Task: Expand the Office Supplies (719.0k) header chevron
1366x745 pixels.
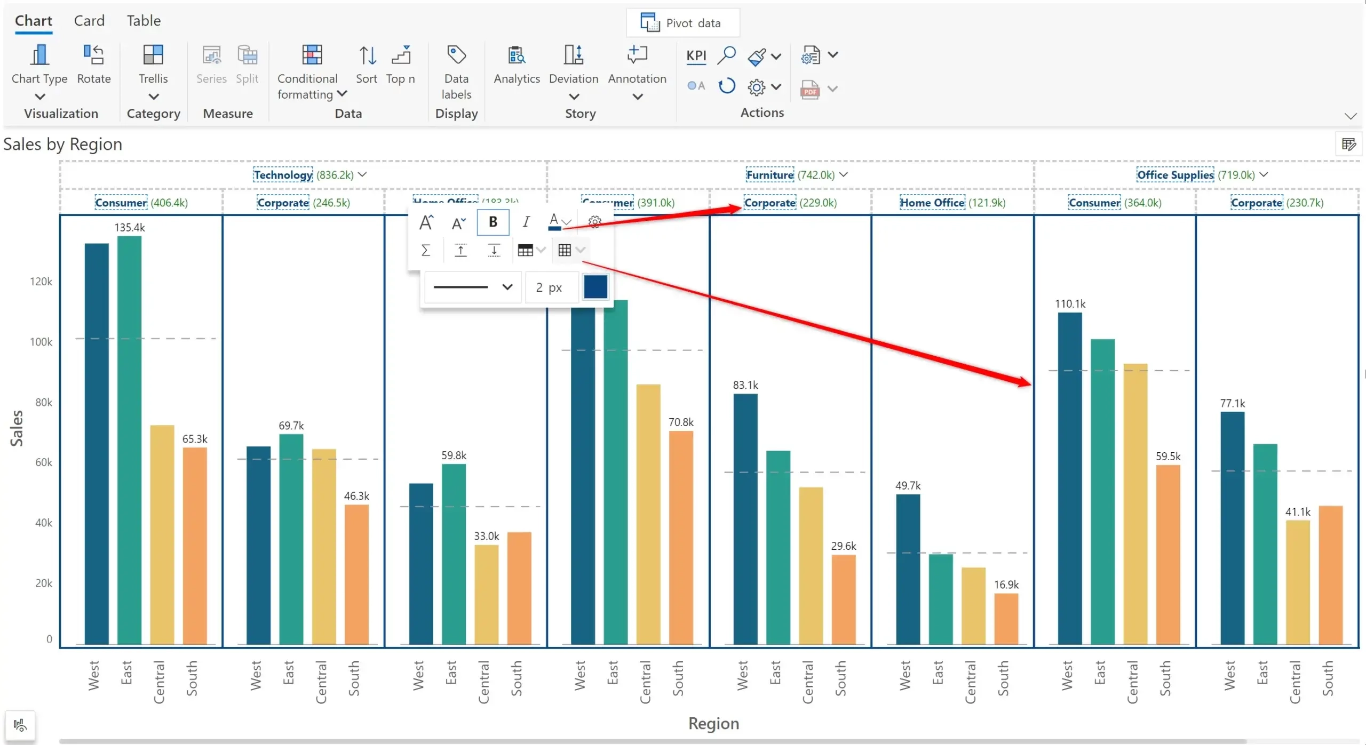Action: coord(1264,174)
